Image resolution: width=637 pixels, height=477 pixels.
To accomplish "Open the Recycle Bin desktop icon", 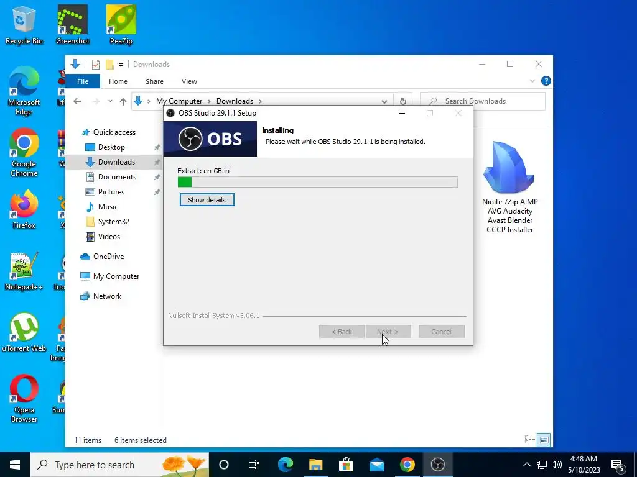I will coord(24,25).
